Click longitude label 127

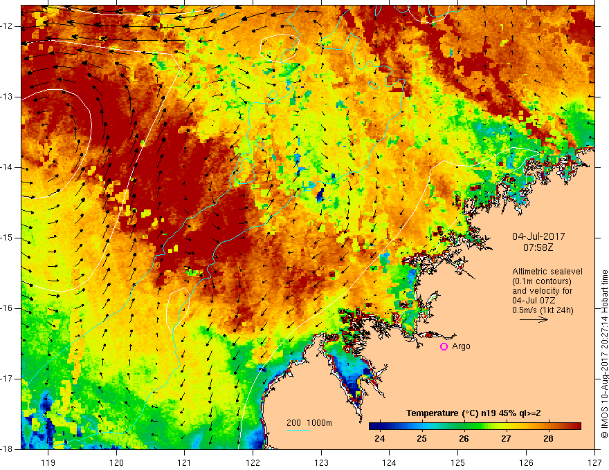pyautogui.click(x=594, y=462)
